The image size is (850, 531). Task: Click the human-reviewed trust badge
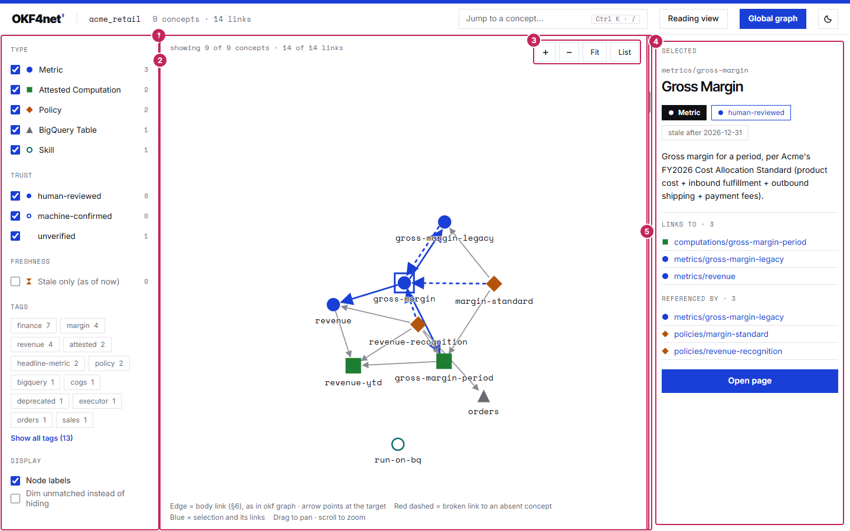[751, 113]
